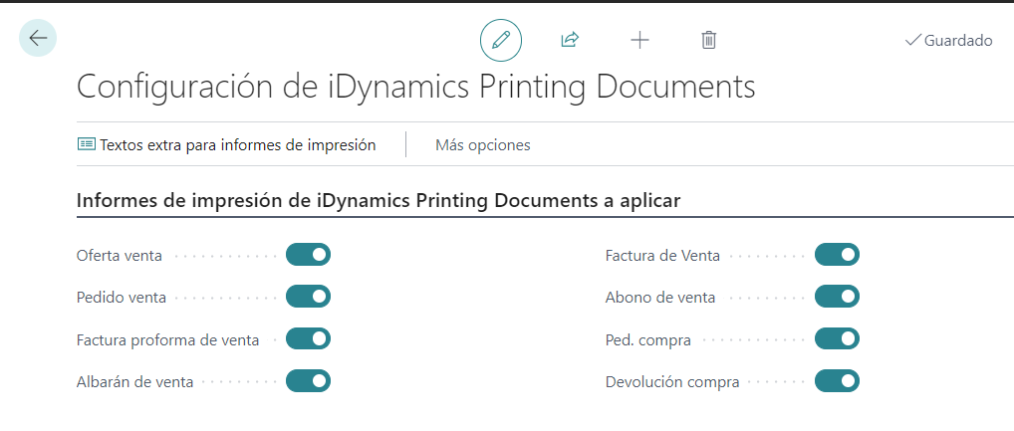Toggle the Devolución compra switch
The image size is (1014, 431).
coord(837,381)
